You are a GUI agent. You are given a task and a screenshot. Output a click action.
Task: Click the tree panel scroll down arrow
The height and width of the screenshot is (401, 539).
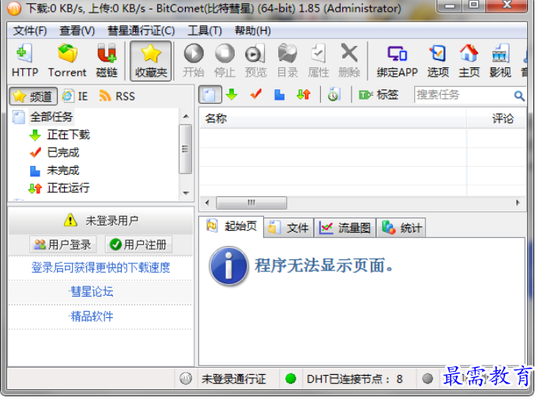[x=186, y=193]
